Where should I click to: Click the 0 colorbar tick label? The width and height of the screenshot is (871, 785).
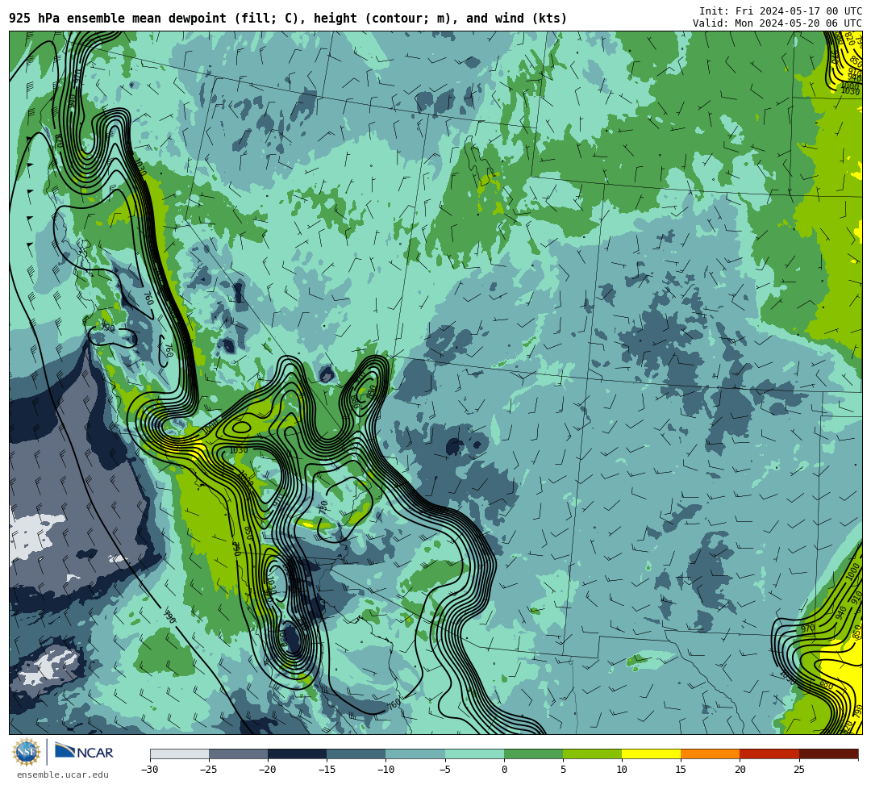tap(504, 770)
